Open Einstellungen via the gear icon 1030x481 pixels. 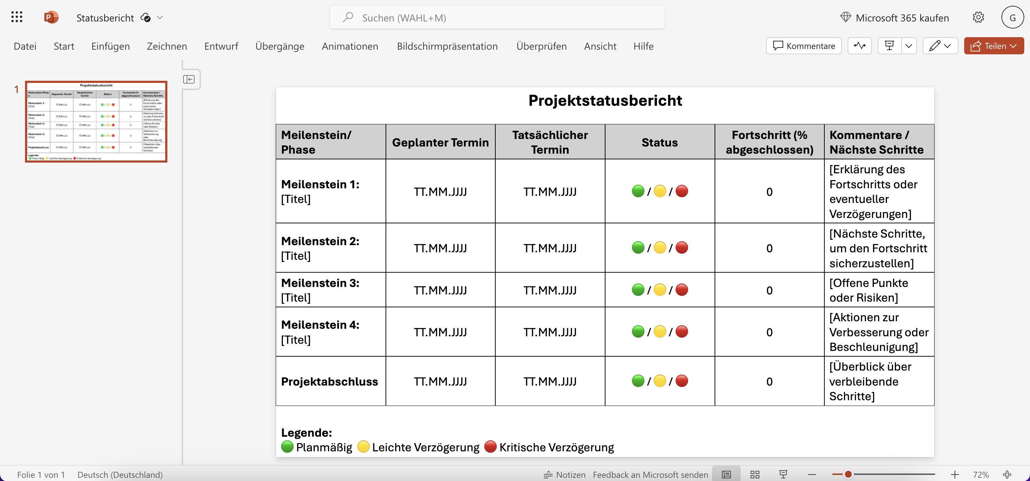coord(978,17)
